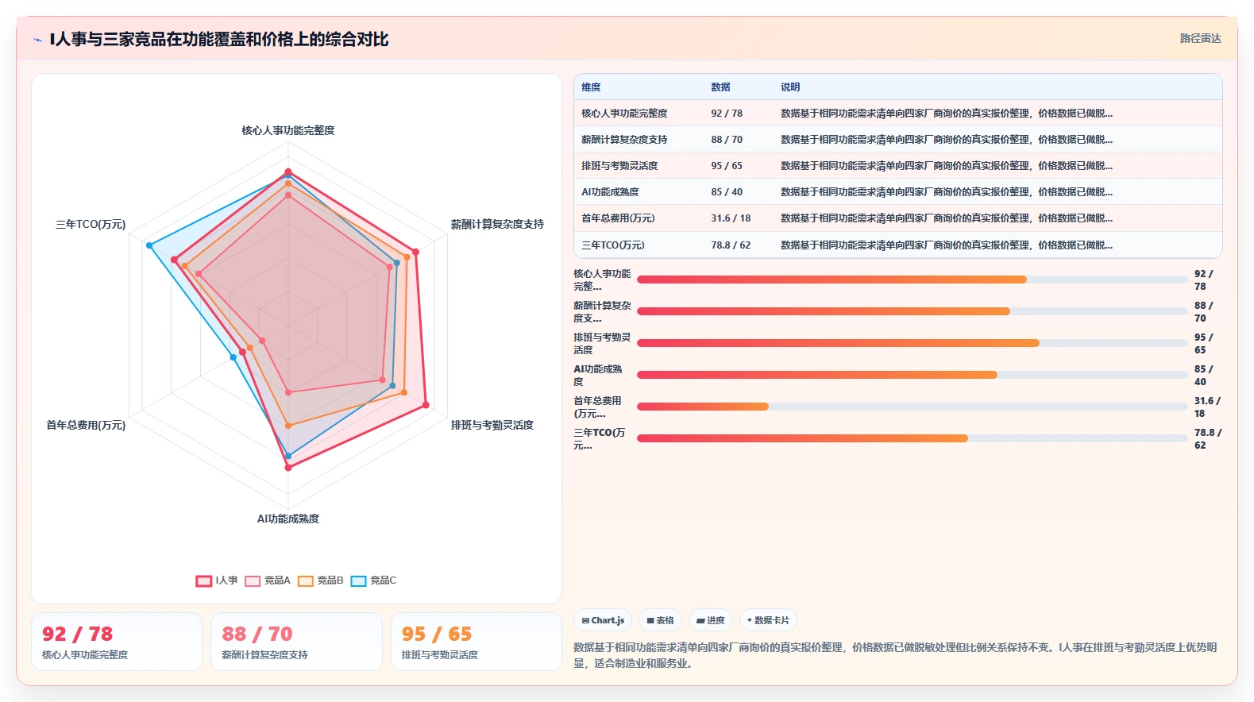Click the 薪酬计算复杂度 progress bar
Image resolution: width=1254 pixels, height=702 pixels.
912,311
